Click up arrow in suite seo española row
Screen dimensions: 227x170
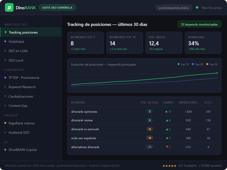point(167,138)
